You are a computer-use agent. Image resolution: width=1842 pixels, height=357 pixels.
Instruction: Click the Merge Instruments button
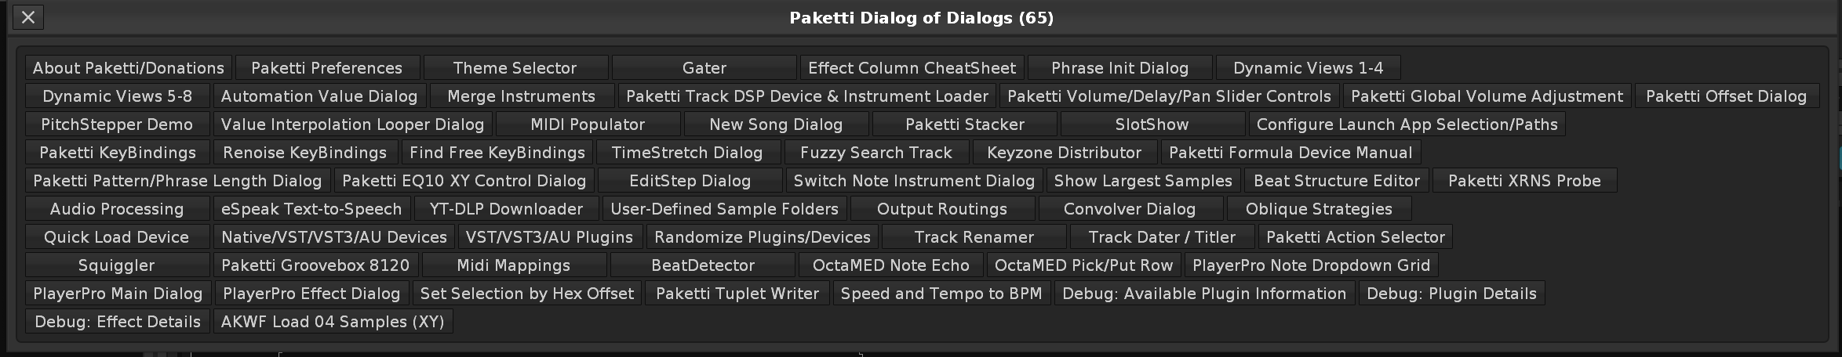tap(521, 96)
